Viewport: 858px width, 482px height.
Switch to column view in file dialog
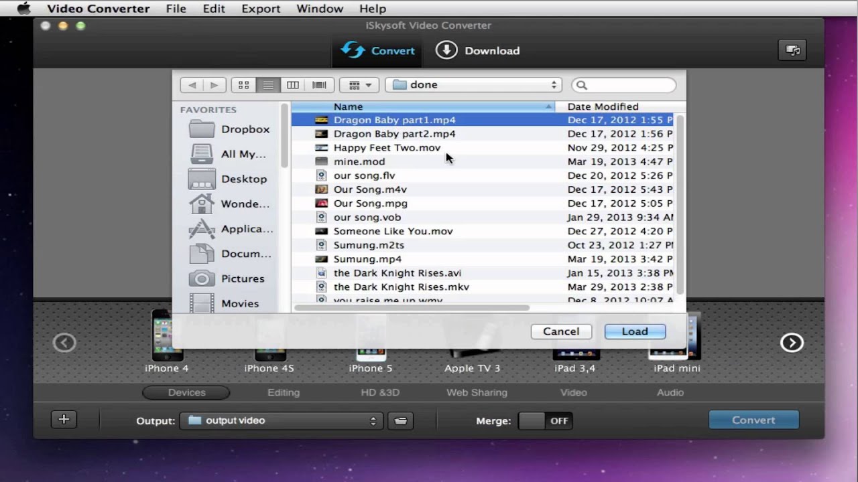coord(293,85)
